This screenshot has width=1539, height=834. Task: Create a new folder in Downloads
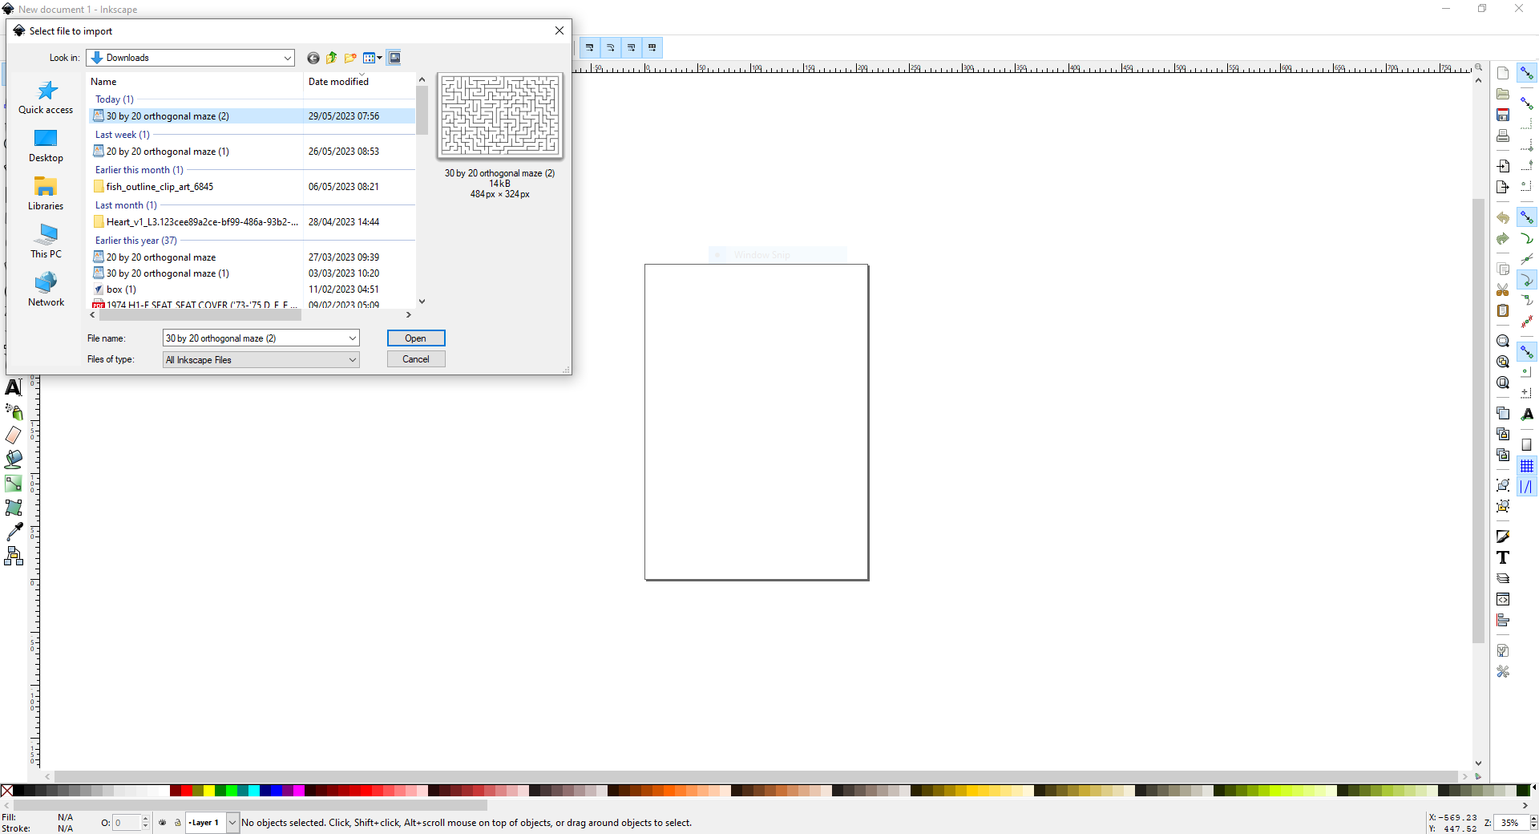pyautogui.click(x=350, y=58)
